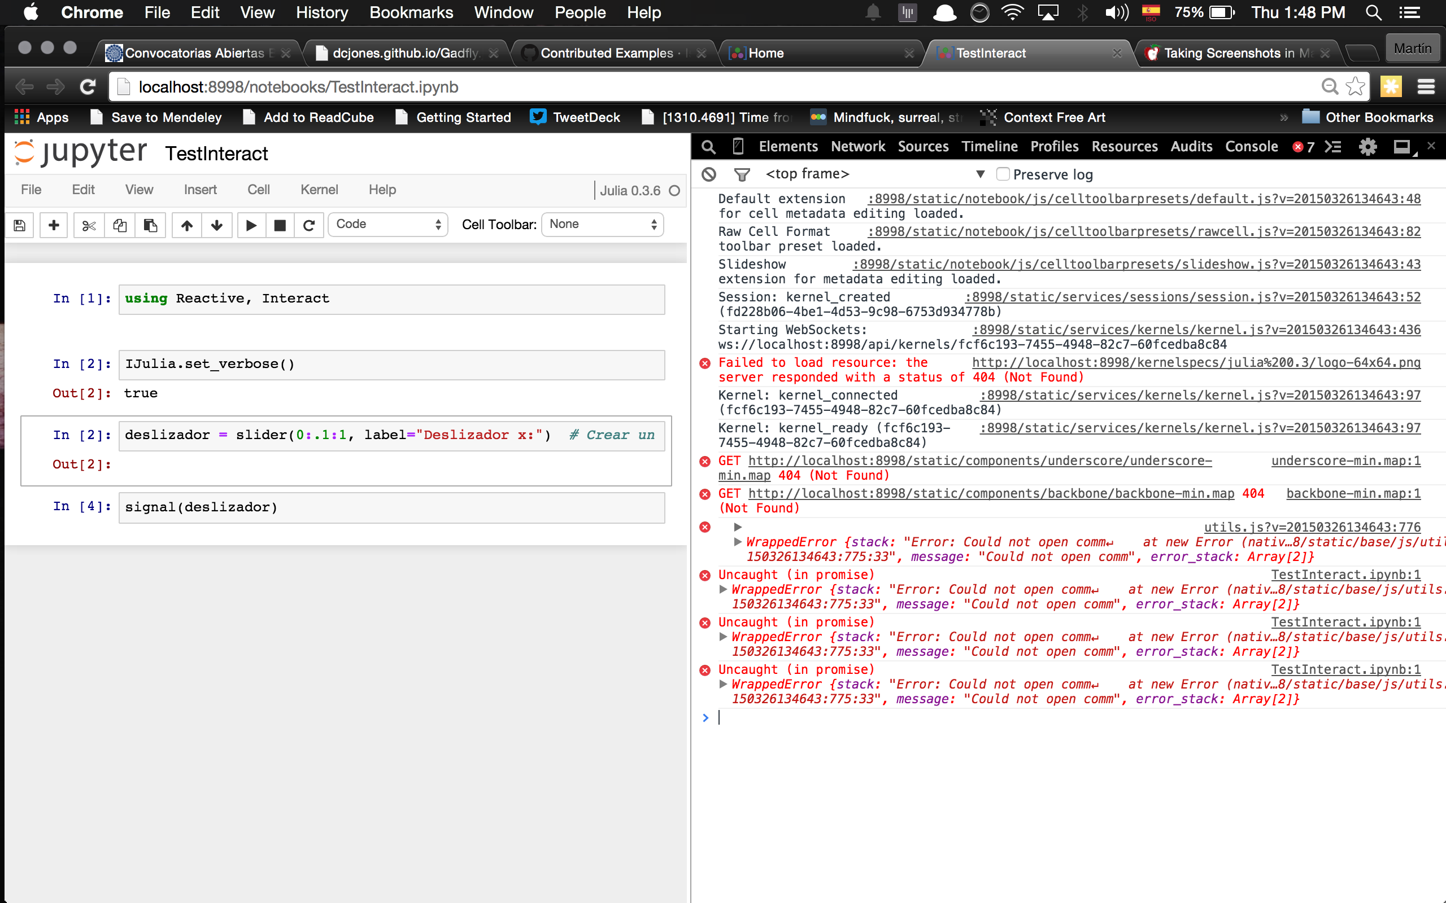1446x903 pixels.
Task: Toggle the console filter funnel icon
Action: [742, 174]
